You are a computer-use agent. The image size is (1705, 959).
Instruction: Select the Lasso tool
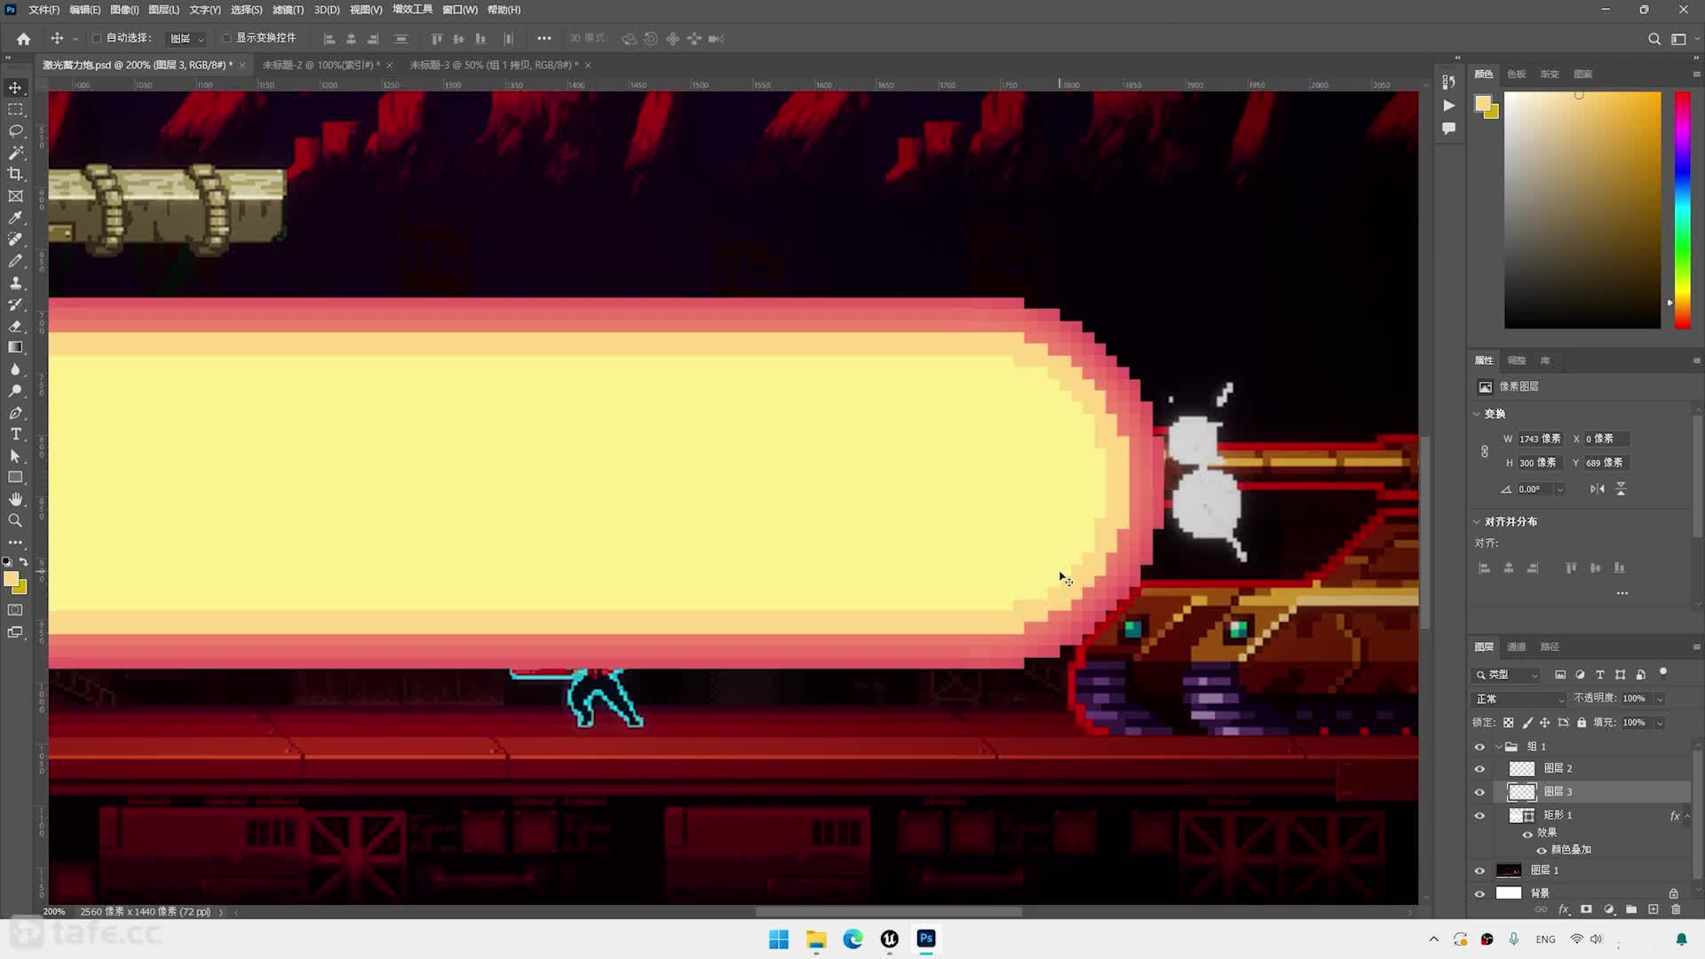pos(15,131)
